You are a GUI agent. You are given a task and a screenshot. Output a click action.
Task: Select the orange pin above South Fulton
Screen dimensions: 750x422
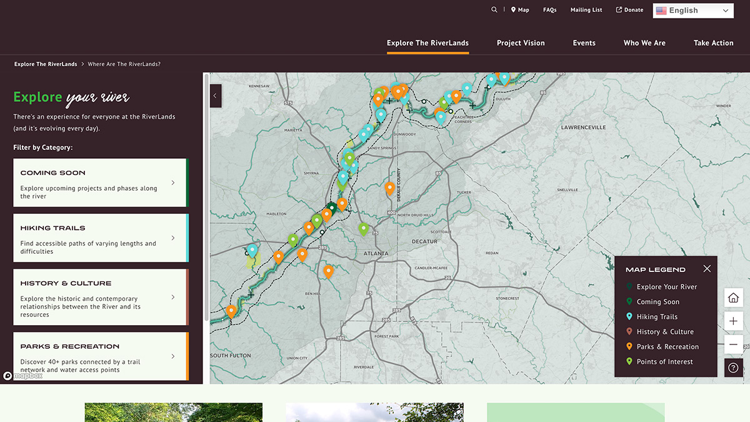pyautogui.click(x=231, y=310)
